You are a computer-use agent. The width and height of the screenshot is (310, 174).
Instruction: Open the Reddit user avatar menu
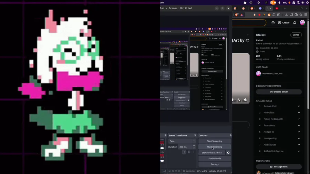pyautogui.click(x=302, y=23)
